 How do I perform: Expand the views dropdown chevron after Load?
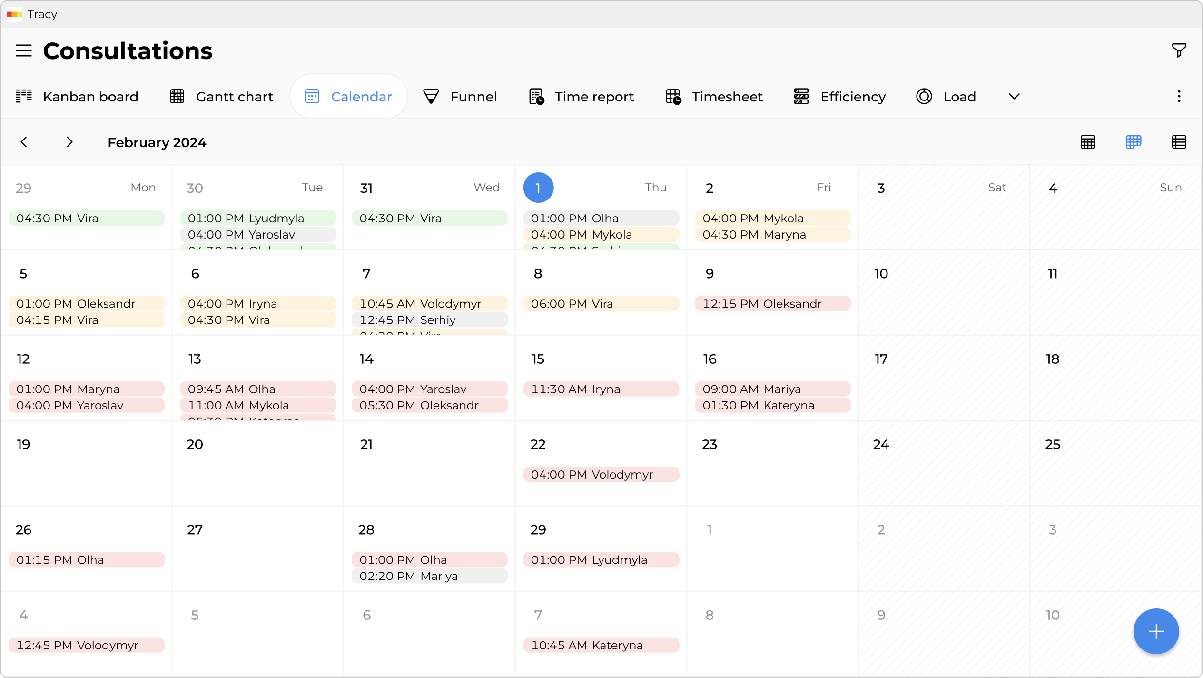pos(1014,96)
